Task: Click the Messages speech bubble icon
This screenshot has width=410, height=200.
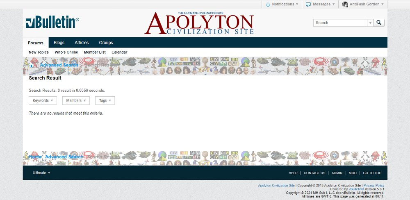Action: coord(308,5)
